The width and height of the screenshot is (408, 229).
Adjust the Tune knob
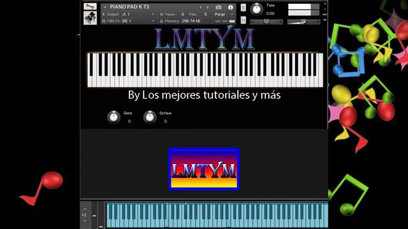pyautogui.click(x=256, y=10)
